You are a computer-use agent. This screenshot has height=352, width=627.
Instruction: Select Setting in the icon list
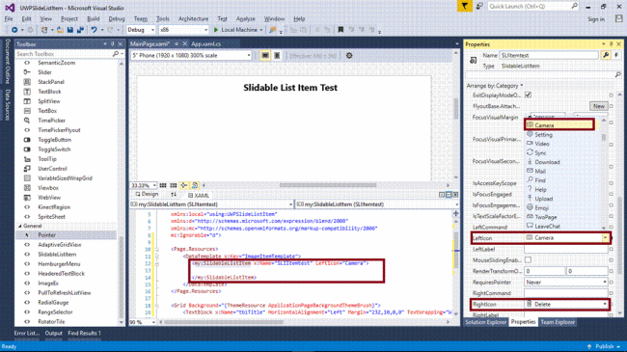coord(543,135)
